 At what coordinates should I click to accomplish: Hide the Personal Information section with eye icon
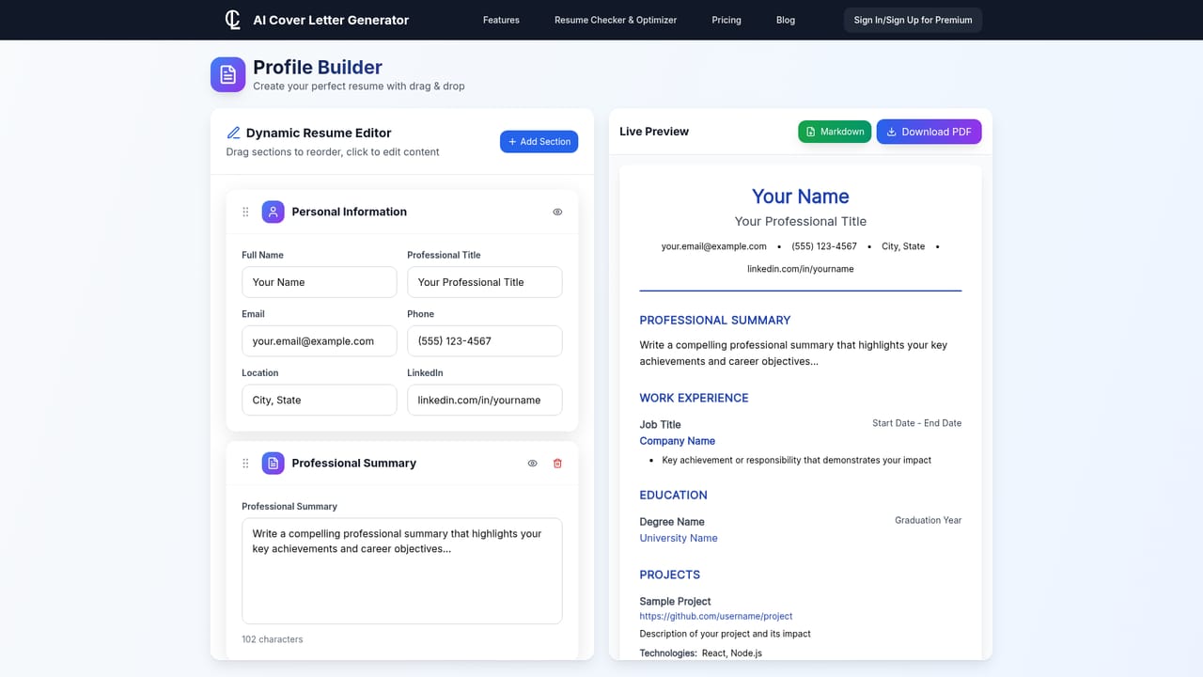click(557, 213)
